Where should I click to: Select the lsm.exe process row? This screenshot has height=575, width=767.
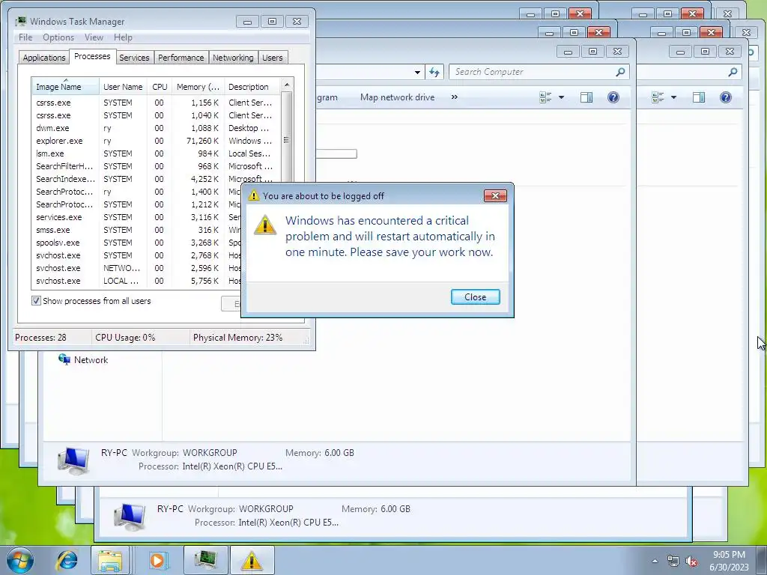click(156, 153)
